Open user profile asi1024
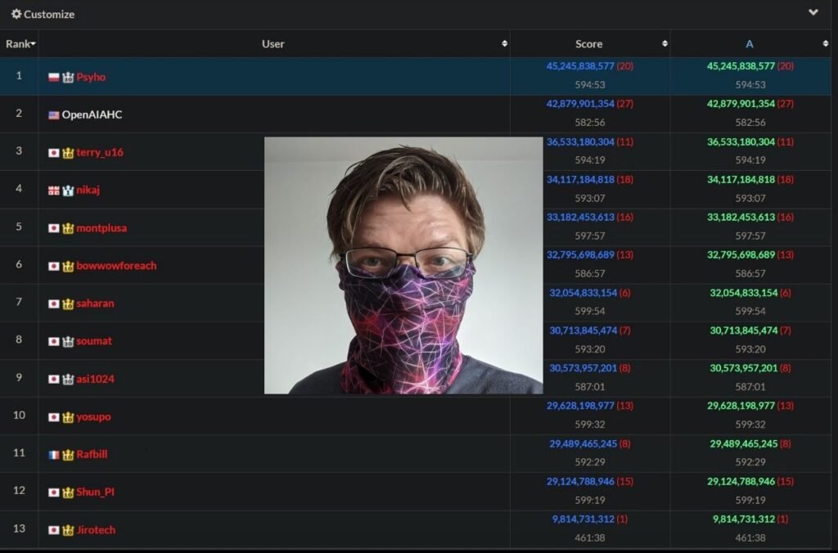 95,379
